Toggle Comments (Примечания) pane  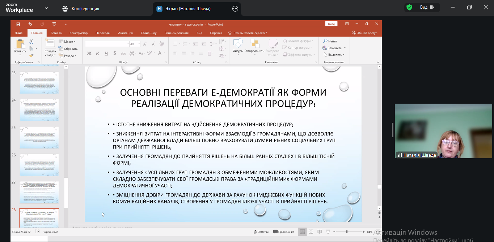pos(284,232)
